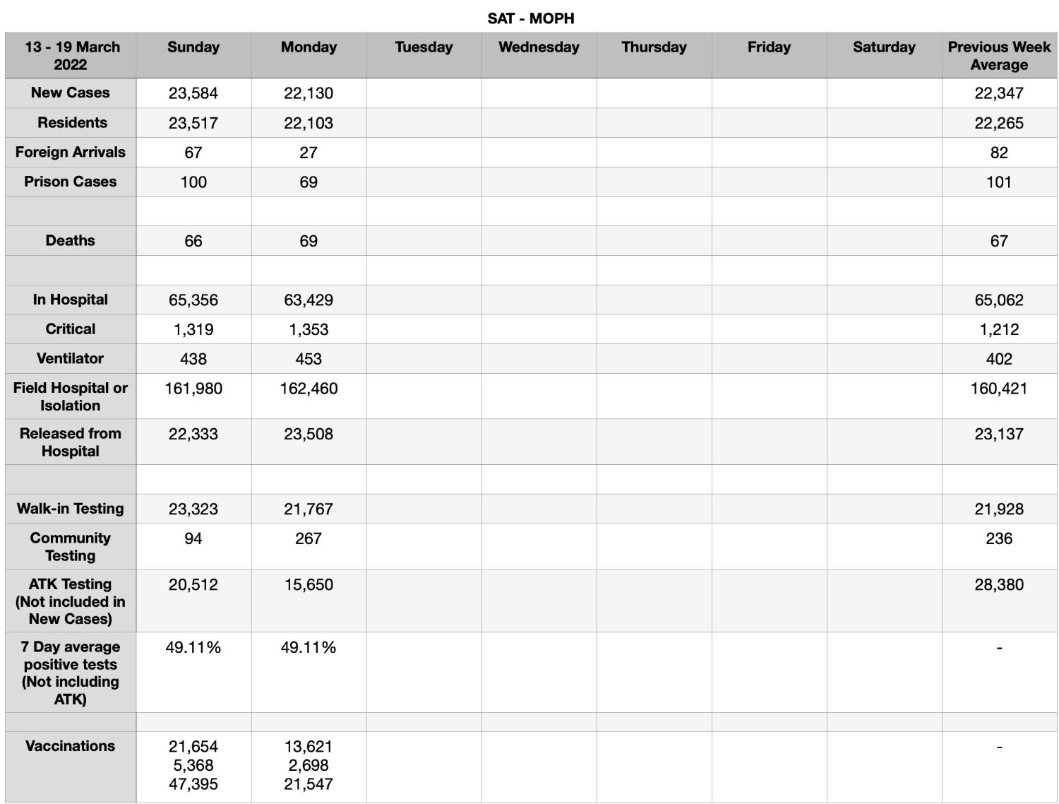This screenshot has height=804, width=1059.
Task: Click Monday Residents value 22,103
Action: point(309,122)
